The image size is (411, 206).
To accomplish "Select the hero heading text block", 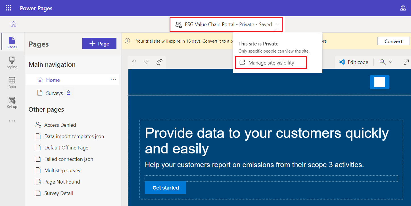I will click(x=267, y=141).
